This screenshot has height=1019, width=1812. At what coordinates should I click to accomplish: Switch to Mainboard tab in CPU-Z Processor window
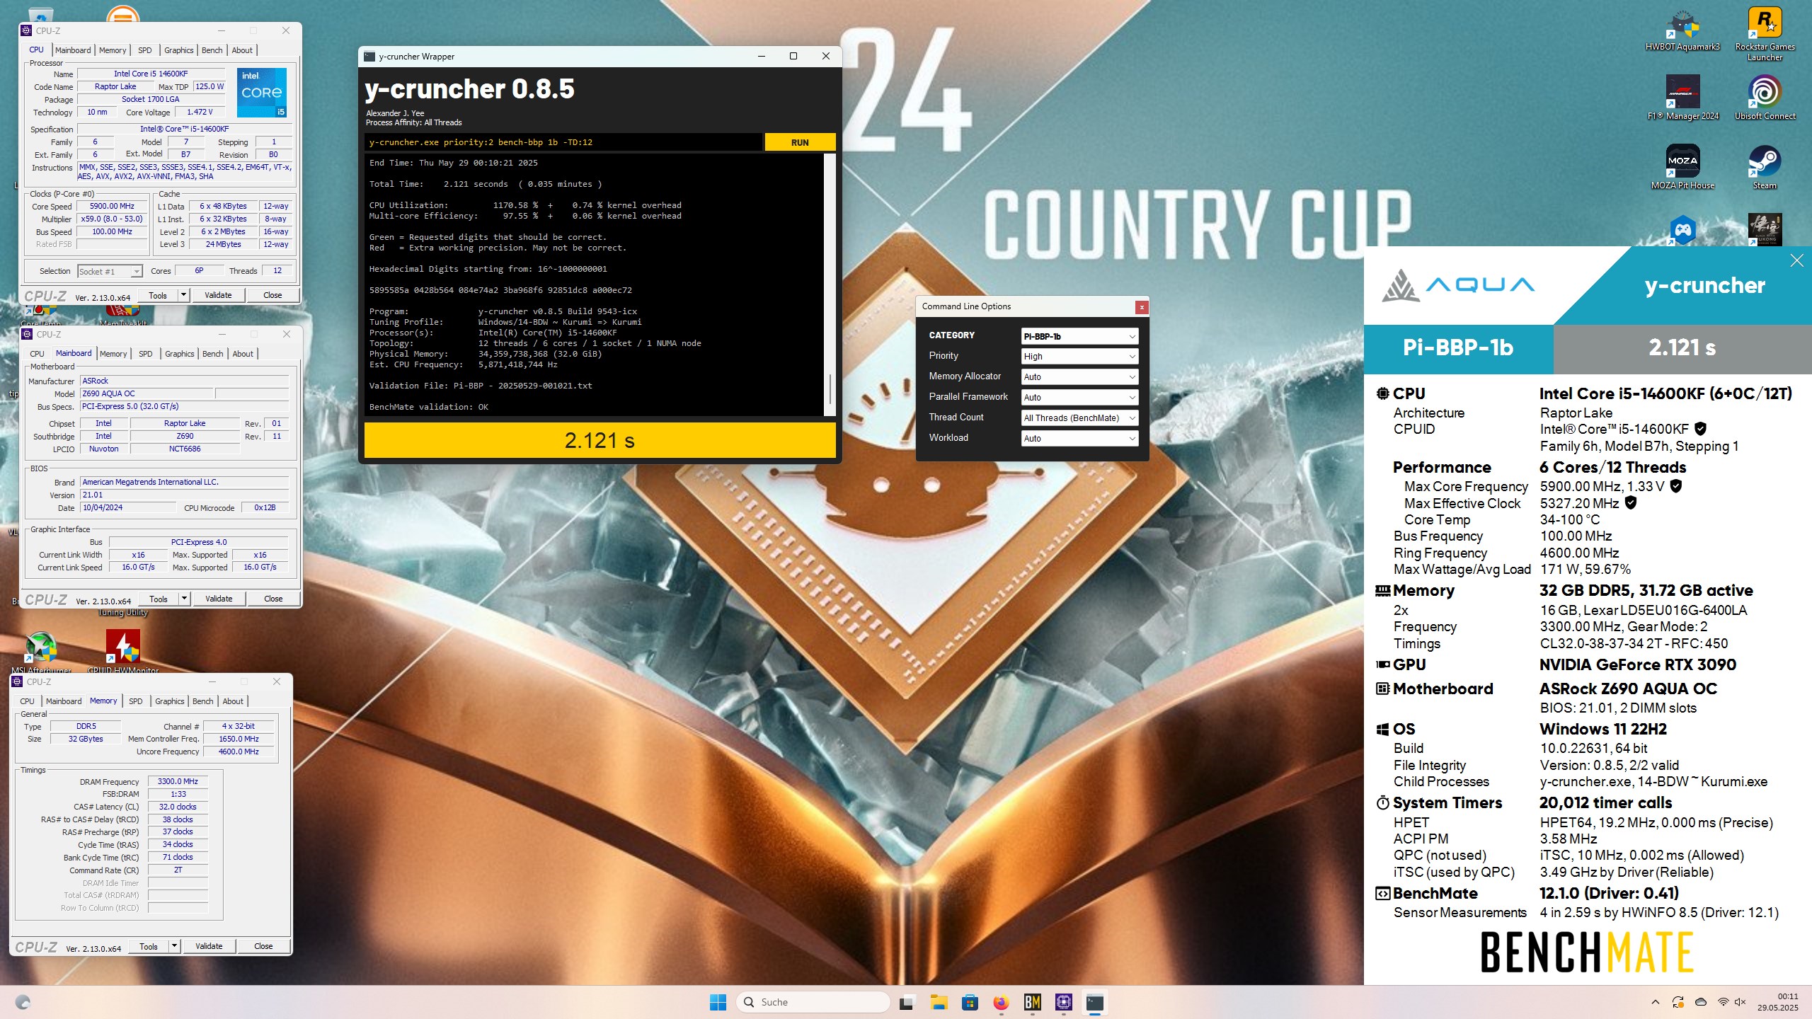73,50
